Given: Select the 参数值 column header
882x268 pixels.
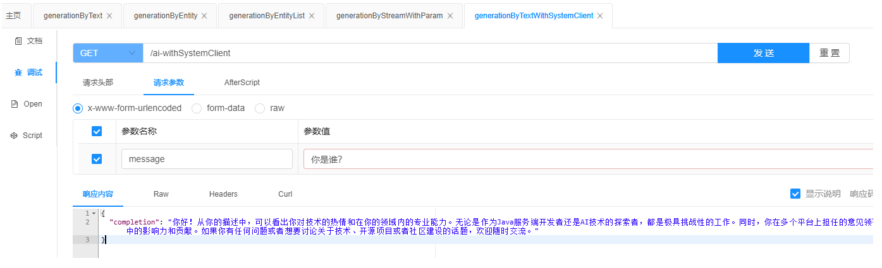Looking at the screenshot, I should click(x=317, y=131).
